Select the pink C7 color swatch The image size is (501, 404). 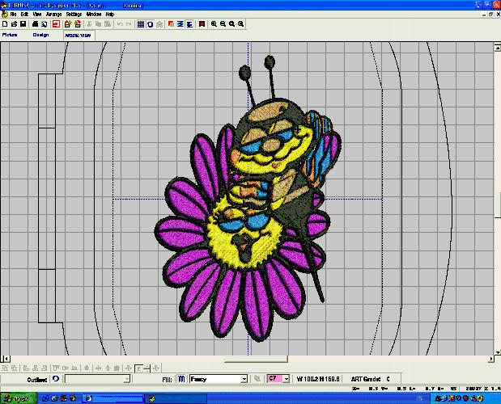tap(274, 378)
